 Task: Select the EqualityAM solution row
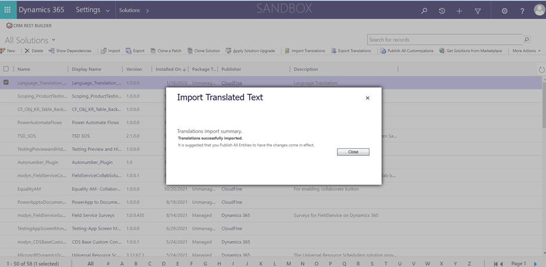(271, 189)
